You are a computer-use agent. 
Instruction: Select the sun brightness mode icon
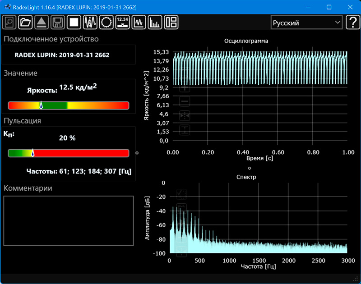point(106,22)
